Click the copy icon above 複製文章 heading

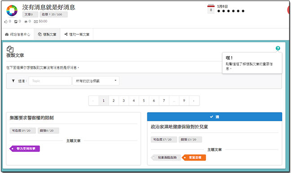coord(10,49)
